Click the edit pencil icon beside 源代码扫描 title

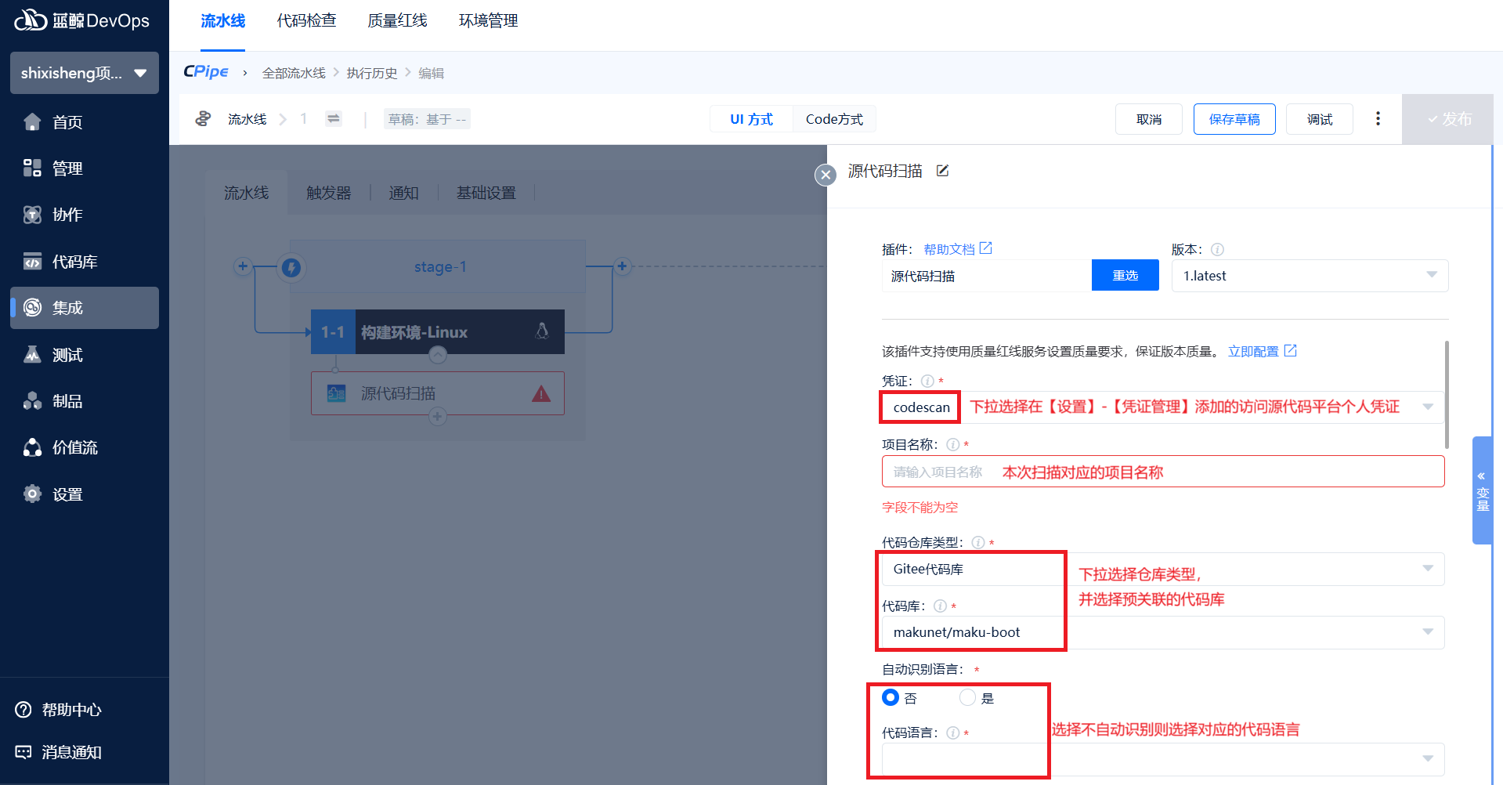coord(942,171)
